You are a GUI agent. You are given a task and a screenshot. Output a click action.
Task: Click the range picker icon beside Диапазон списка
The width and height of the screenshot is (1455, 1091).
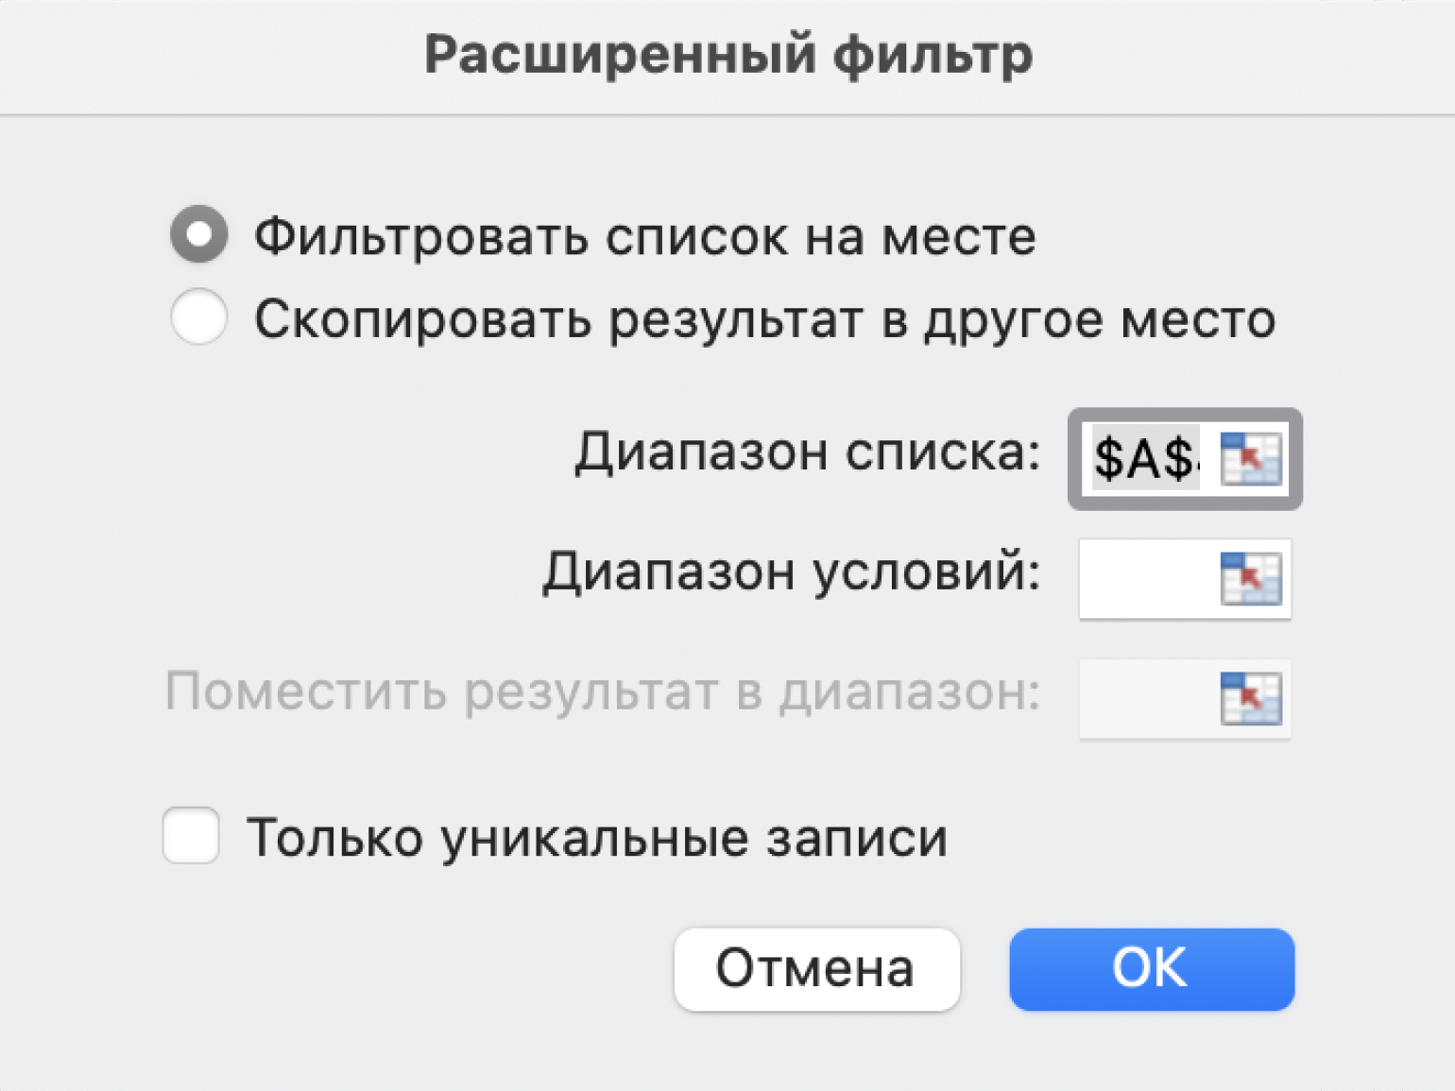(x=1250, y=458)
